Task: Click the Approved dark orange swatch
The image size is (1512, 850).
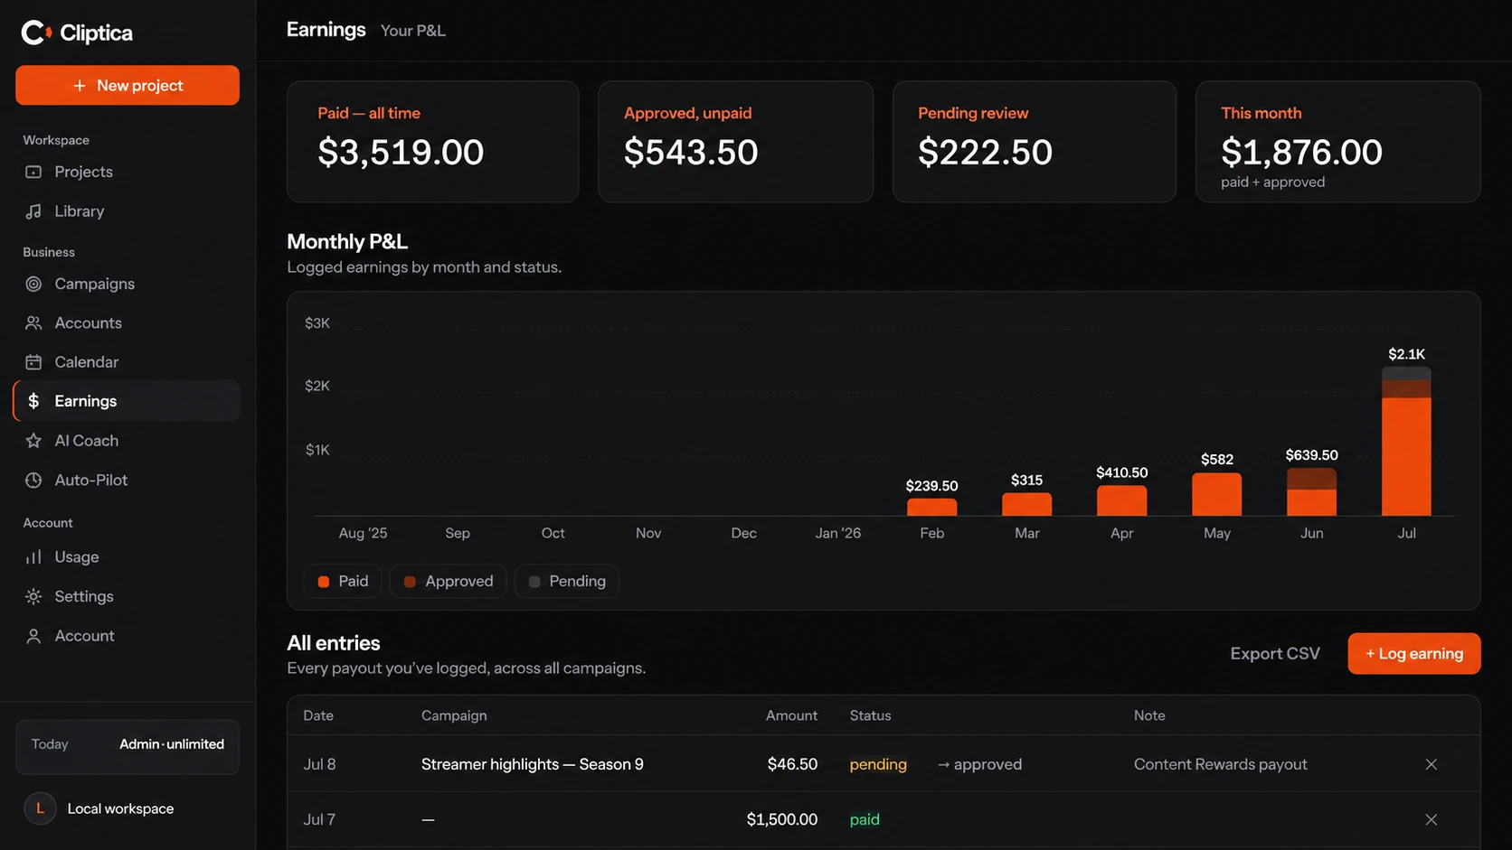Action: pyautogui.click(x=410, y=582)
